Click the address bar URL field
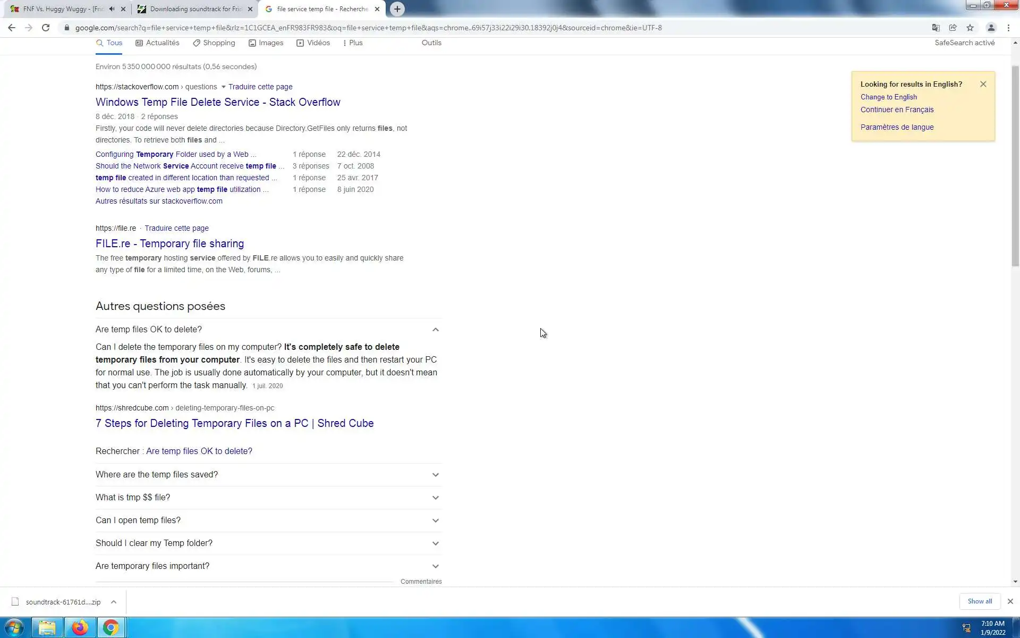Viewport: 1020px width, 638px height. click(368, 28)
